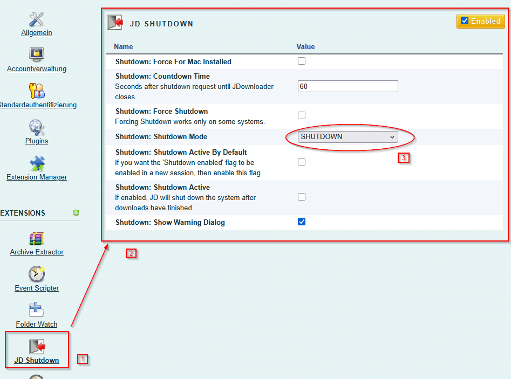This screenshot has height=379, width=511.
Task: Open the JD Shutdown sidebar link
Action: coord(37,360)
